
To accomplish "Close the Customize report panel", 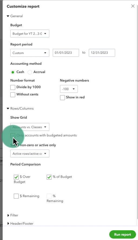I will (x=133, y=6).
